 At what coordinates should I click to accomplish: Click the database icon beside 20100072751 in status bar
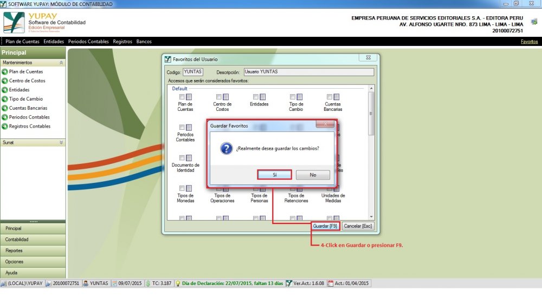[x=49, y=283]
